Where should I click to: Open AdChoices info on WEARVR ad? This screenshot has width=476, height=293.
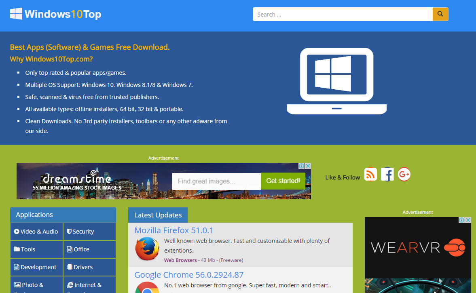pos(462,220)
